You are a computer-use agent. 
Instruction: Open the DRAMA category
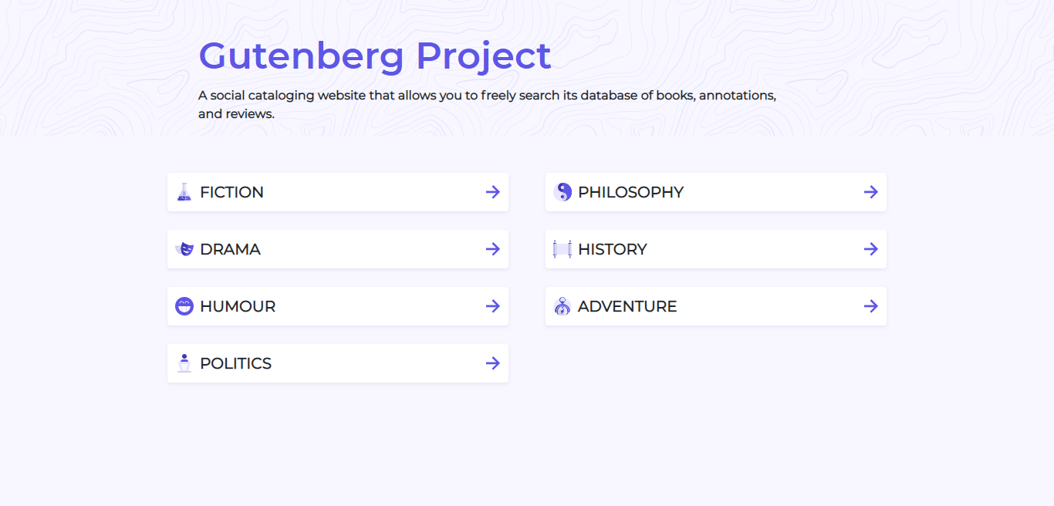click(338, 249)
